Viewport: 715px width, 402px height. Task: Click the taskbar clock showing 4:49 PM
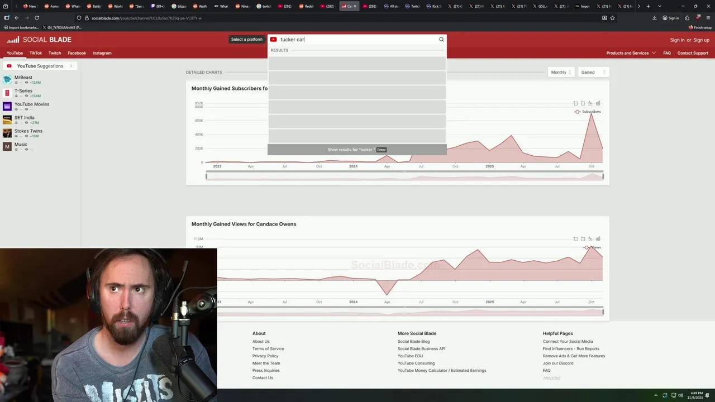[695, 395]
